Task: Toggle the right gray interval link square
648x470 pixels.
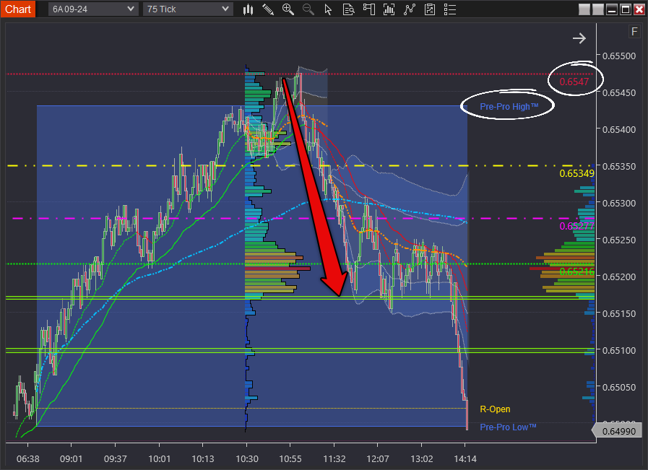Action: (598, 9)
